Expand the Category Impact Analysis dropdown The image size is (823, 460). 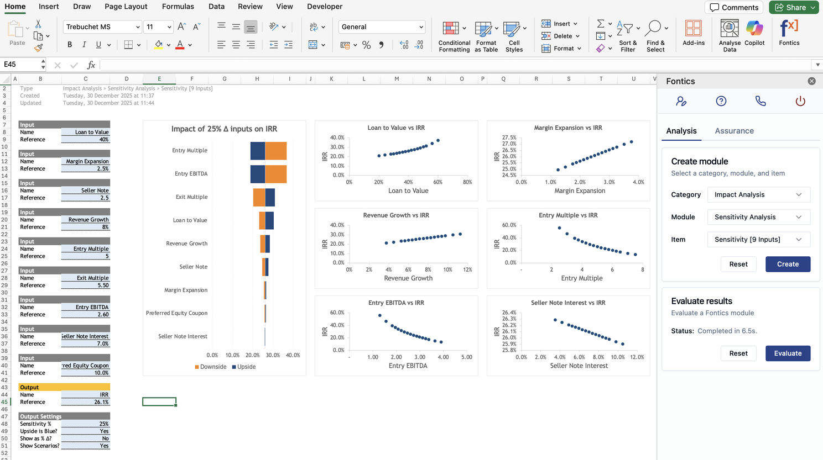(758, 194)
